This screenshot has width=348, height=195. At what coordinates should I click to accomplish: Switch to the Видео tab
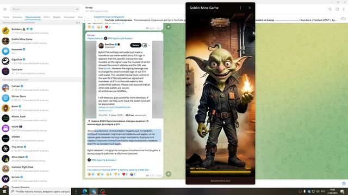point(57,17)
